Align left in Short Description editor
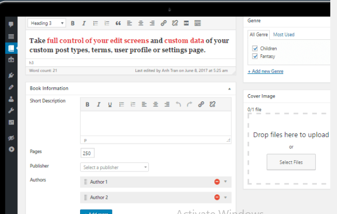Screen dimensions: 337x214 click(x=144, y=105)
